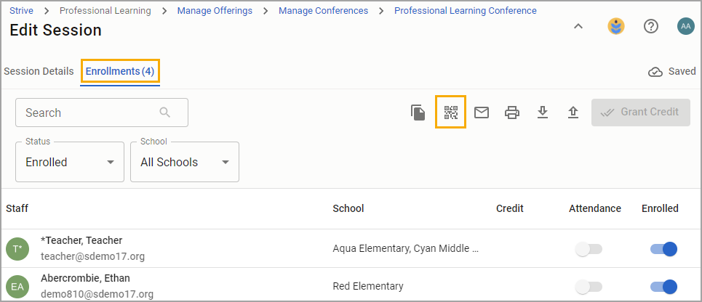Screen dimensions: 702x302
Task: Expand the School dropdown
Action: [x=185, y=162]
